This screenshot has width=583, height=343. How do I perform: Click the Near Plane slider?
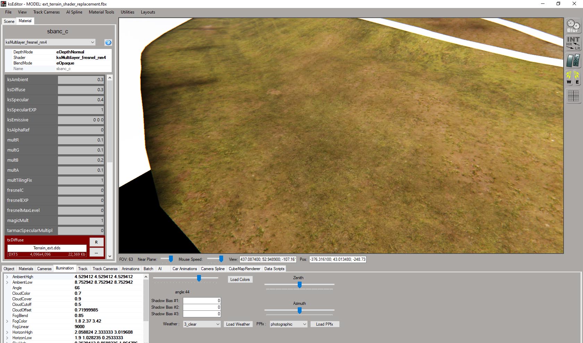[x=167, y=259]
